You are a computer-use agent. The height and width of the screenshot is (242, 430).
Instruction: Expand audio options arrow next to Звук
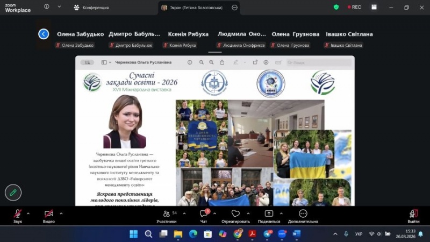[x=30, y=213]
